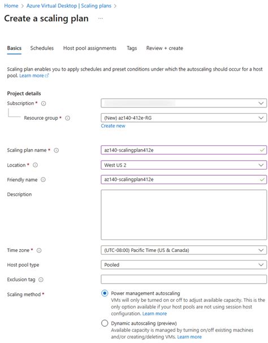268x343 pixels.
Task: Click the Scaling plan name info icon
Action: (57, 150)
